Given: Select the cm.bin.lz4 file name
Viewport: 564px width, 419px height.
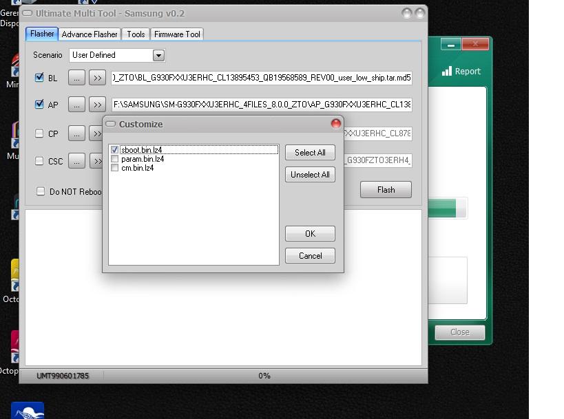Looking at the screenshot, I should tap(138, 168).
